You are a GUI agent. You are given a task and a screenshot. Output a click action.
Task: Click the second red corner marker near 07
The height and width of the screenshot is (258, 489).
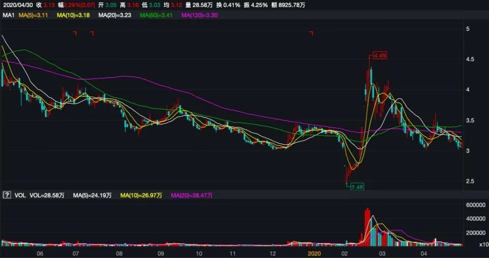pyautogui.click(x=92, y=33)
